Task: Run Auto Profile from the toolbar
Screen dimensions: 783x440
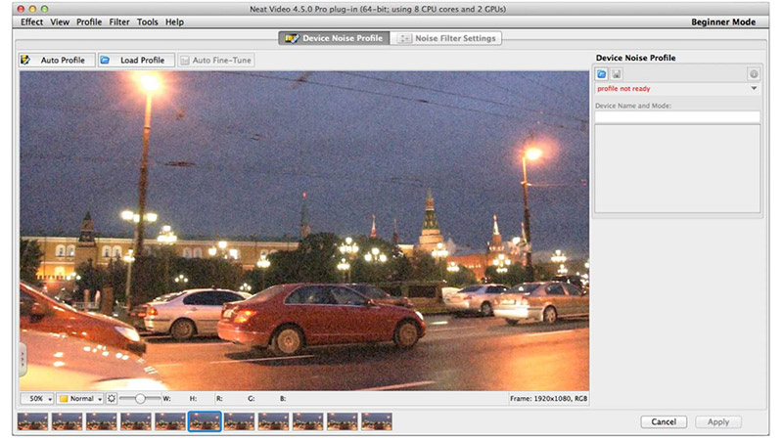Action: (55, 61)
